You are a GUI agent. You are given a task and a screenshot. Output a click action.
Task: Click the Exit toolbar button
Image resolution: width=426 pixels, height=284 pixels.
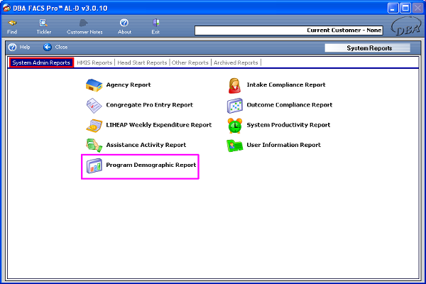click(155, 26)
